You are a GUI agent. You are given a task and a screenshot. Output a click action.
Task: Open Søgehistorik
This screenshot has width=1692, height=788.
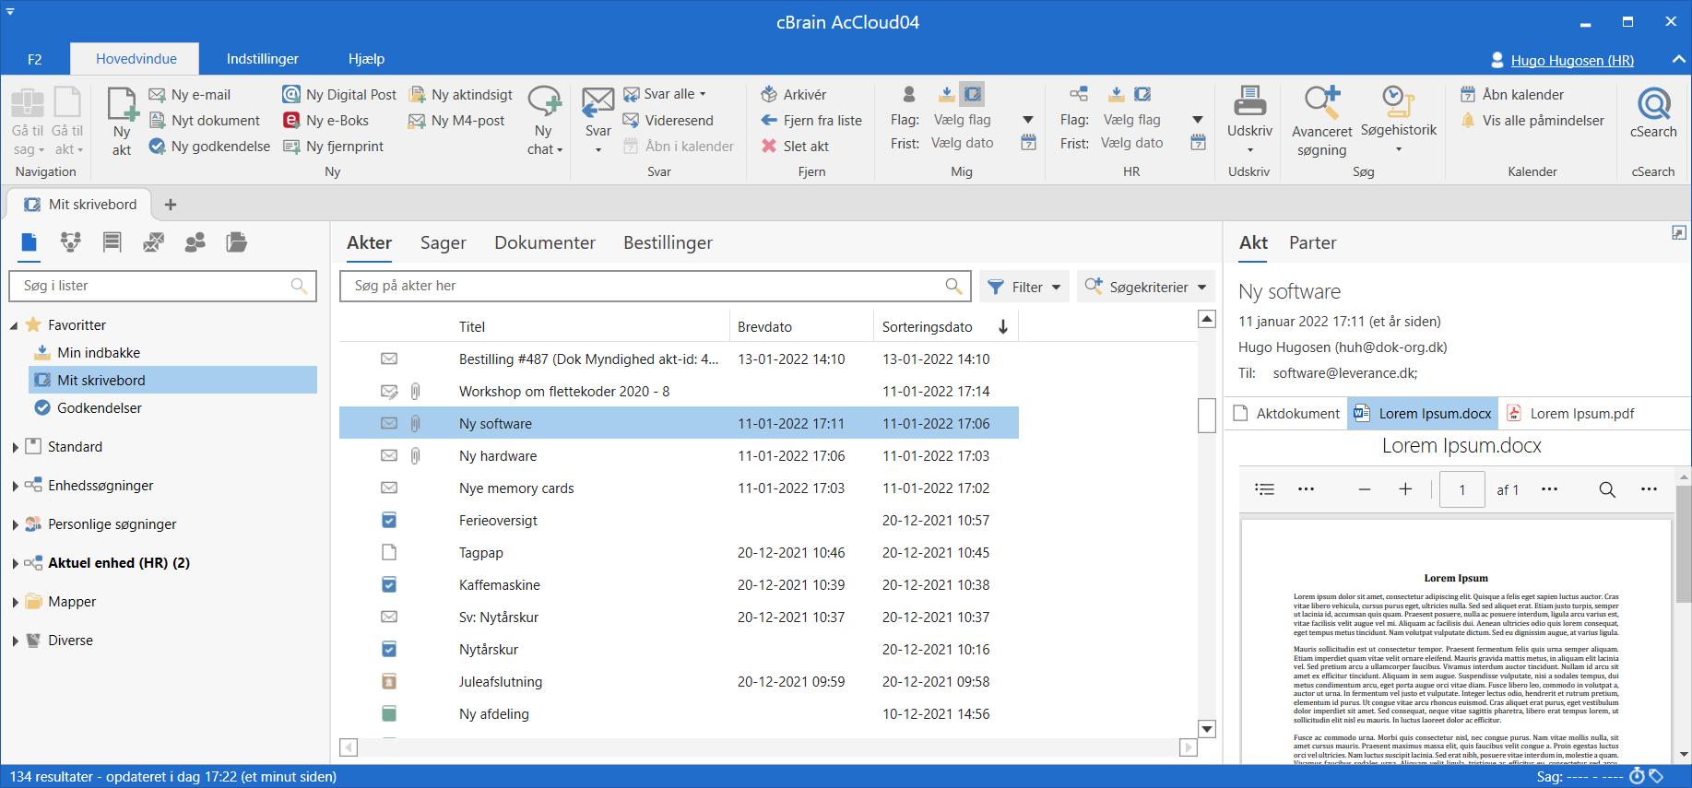click(x=1399, y=120)
